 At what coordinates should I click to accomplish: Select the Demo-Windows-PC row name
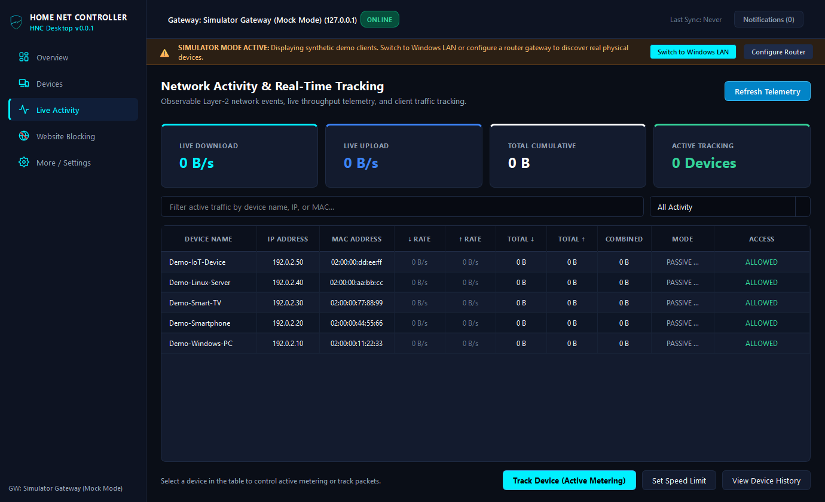coord(201,344)
